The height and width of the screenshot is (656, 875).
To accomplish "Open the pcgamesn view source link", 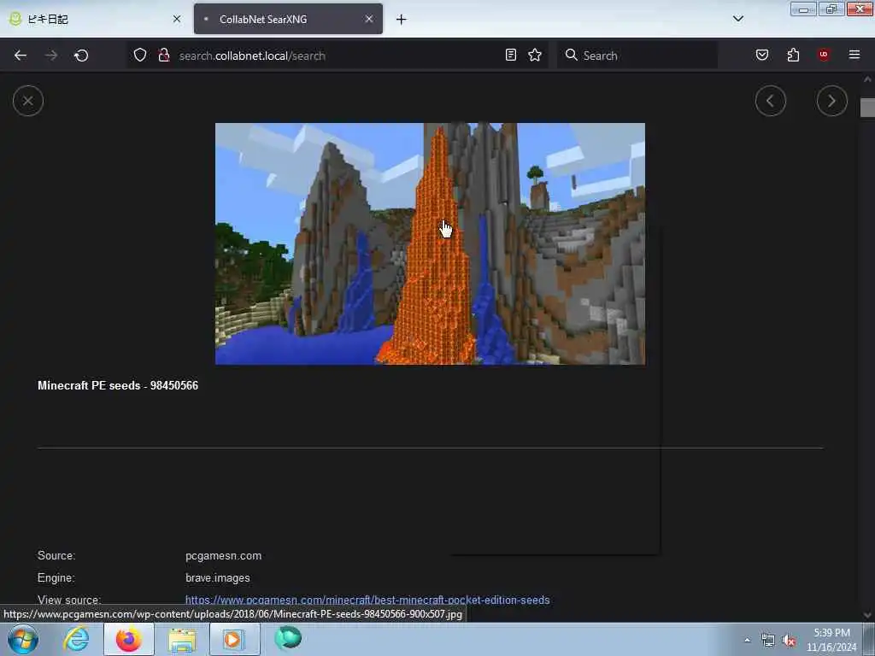I will pos(367,600).
